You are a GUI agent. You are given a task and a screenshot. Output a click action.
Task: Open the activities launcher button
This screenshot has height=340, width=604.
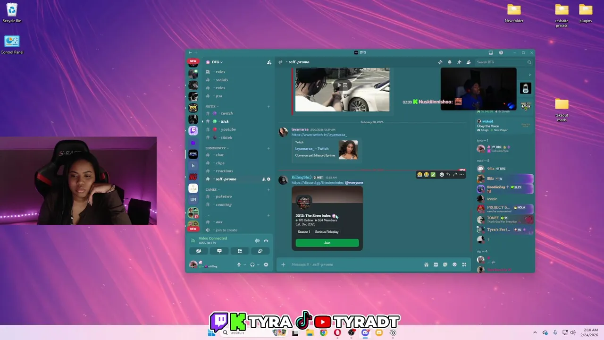(240, 251)
